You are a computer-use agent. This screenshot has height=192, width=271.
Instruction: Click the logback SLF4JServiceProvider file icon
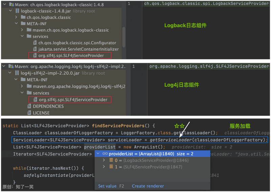[x=35, y=55]
